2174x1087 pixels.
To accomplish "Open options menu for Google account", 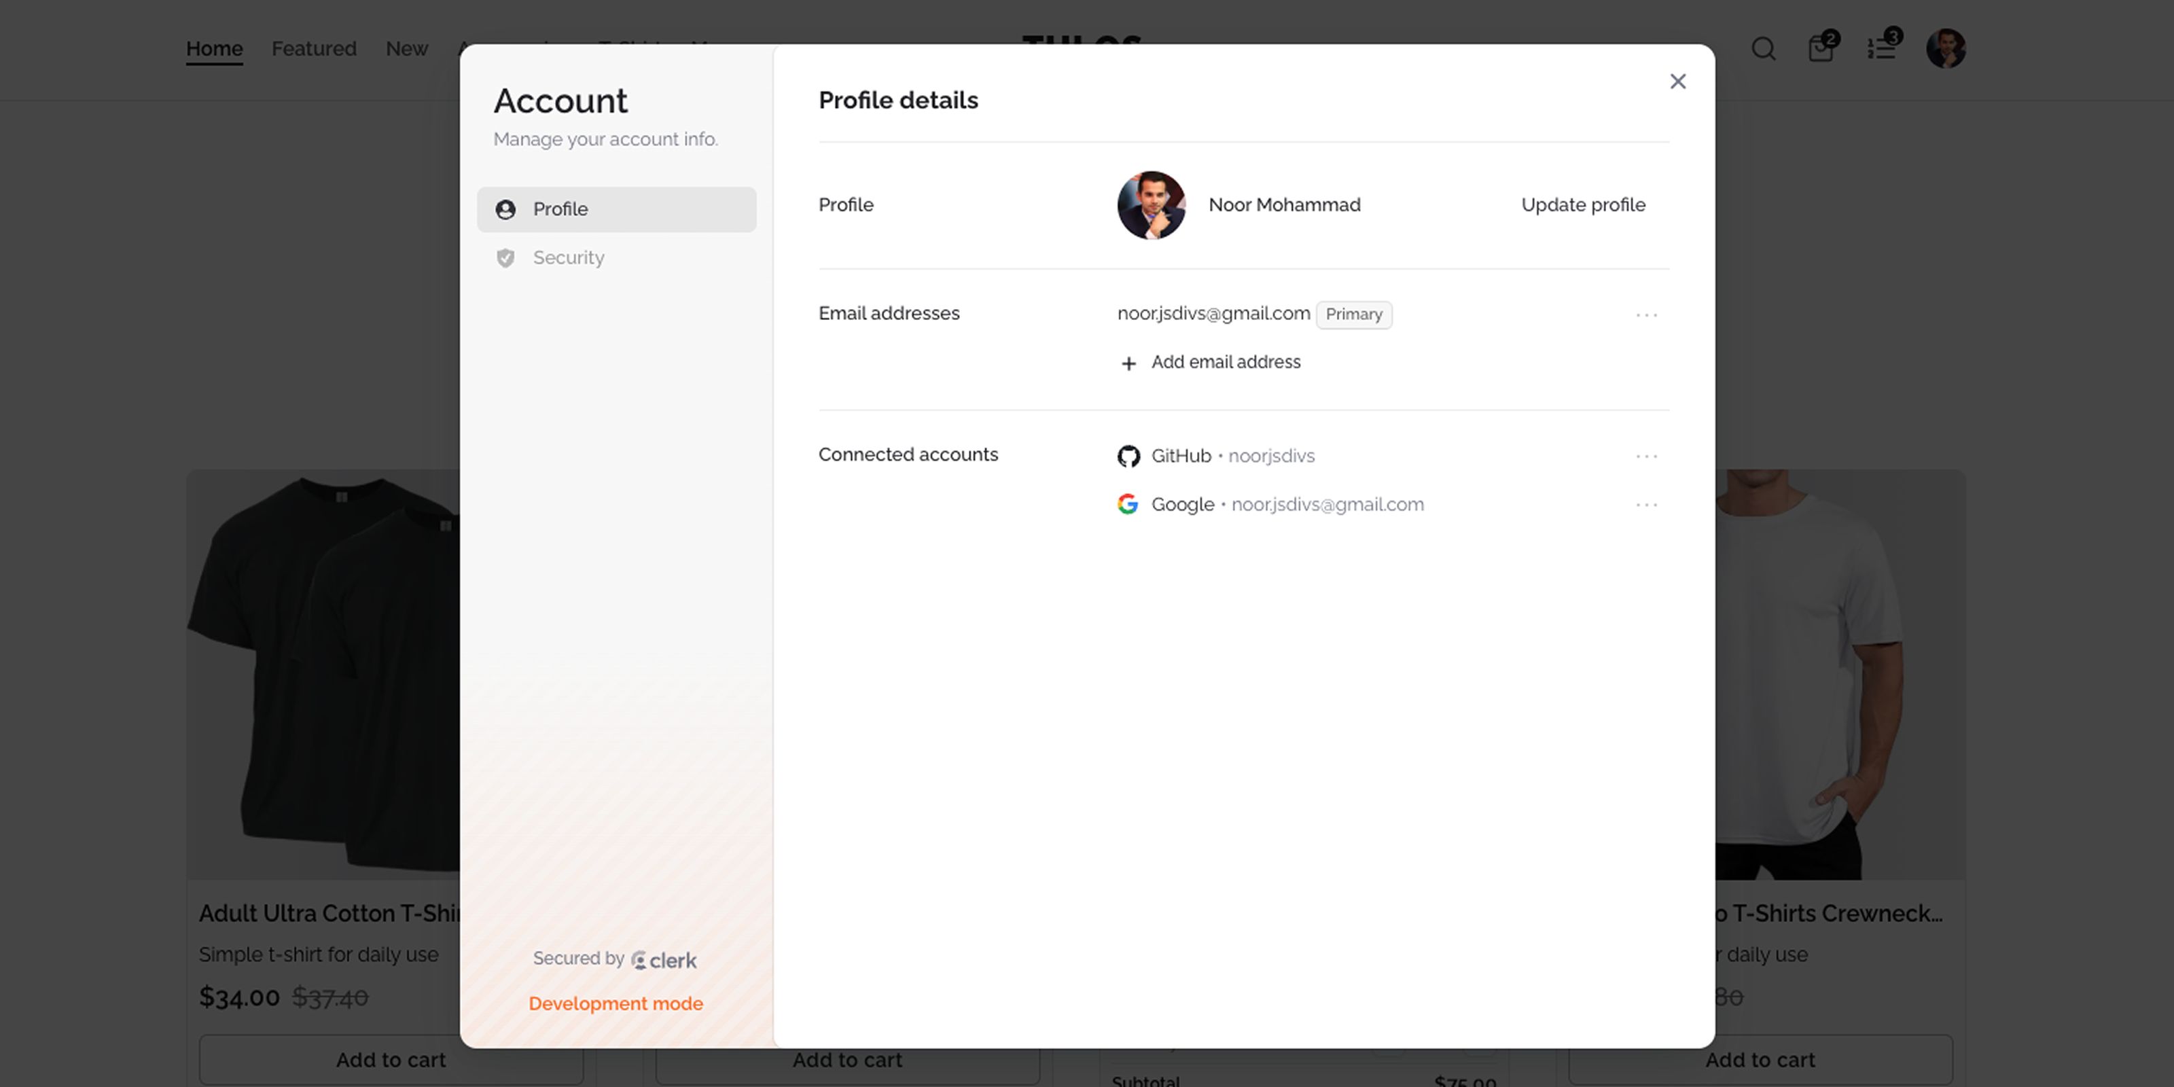I will point(1645,505).
